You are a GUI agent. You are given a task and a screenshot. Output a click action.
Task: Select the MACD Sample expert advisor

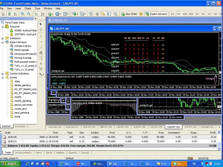[x=21, y=50]
